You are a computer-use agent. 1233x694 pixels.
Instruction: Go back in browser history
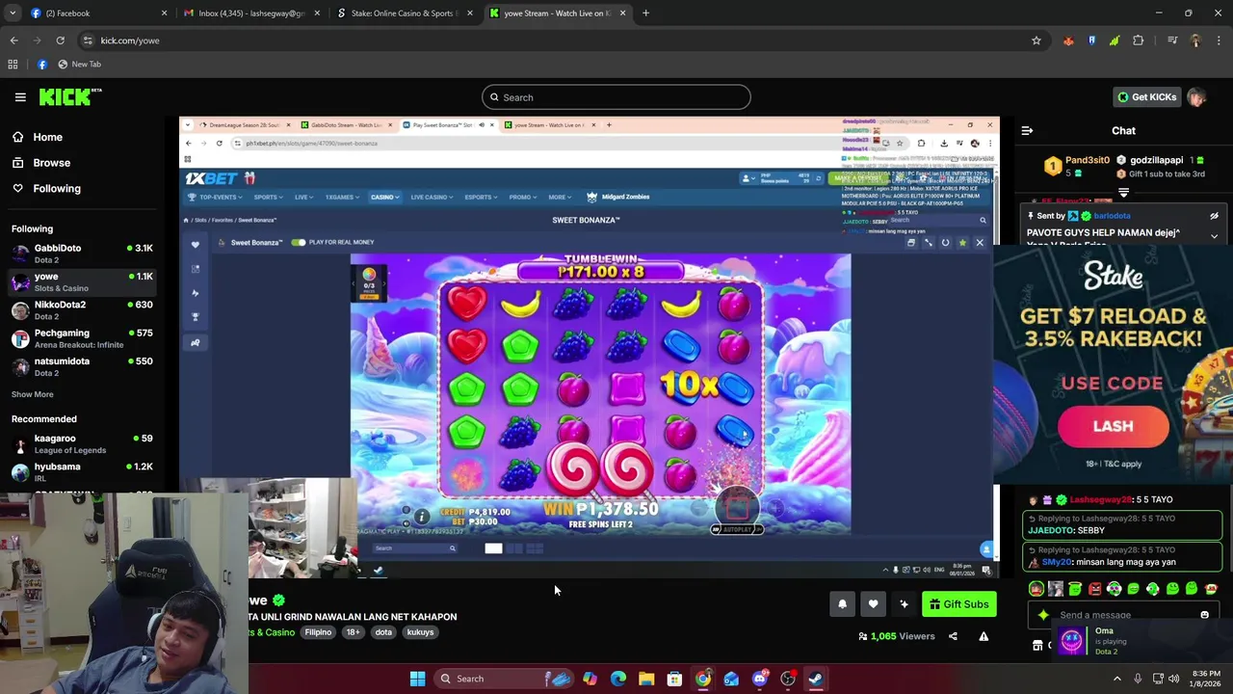[13, 40]
